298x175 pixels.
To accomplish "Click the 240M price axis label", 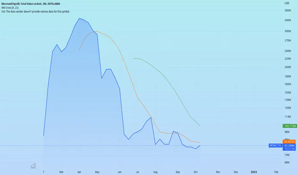I will 287,51.
